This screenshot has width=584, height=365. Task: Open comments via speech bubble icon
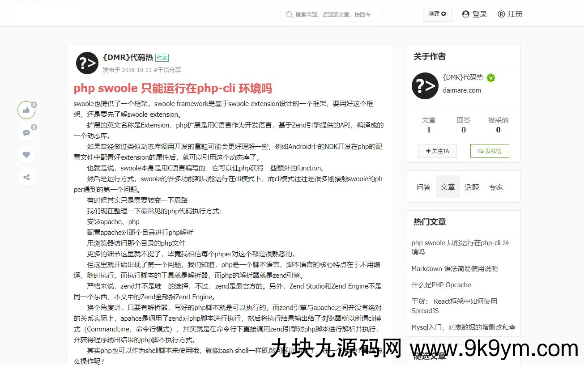click(x=26, y=132)
